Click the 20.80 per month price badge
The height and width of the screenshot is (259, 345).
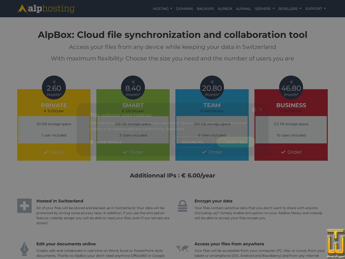pos(212,88)
